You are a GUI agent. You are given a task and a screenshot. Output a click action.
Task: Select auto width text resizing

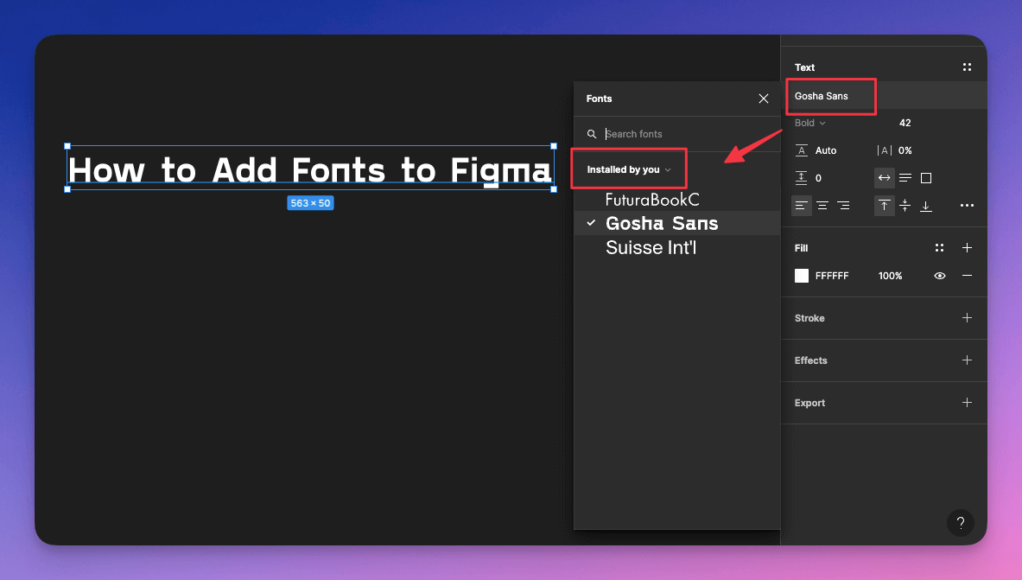(884, 177)
